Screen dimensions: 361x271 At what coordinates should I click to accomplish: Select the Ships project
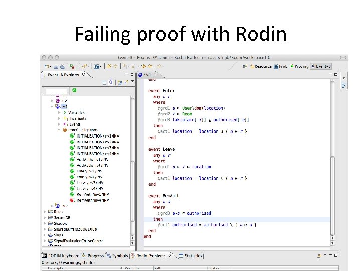(58, 235)
